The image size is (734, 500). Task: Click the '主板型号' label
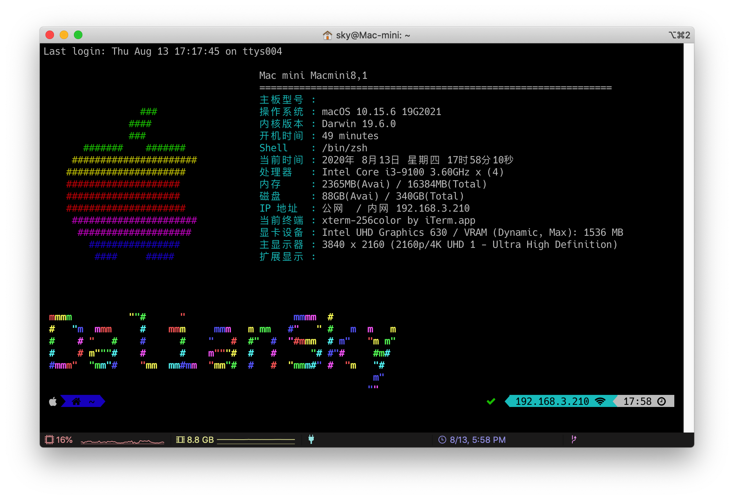tap(281, 100)
